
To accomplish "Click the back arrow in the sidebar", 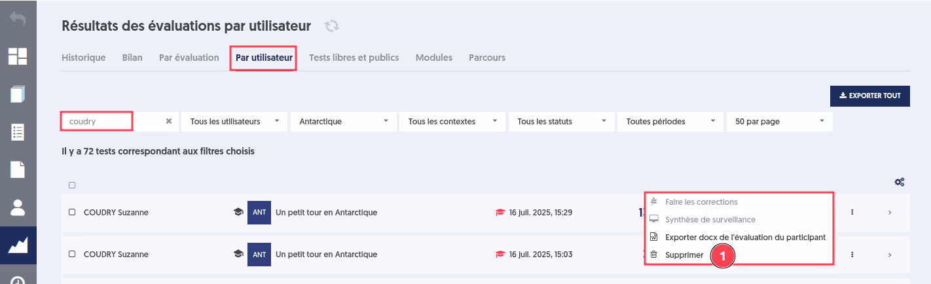I will pos(18,19).
